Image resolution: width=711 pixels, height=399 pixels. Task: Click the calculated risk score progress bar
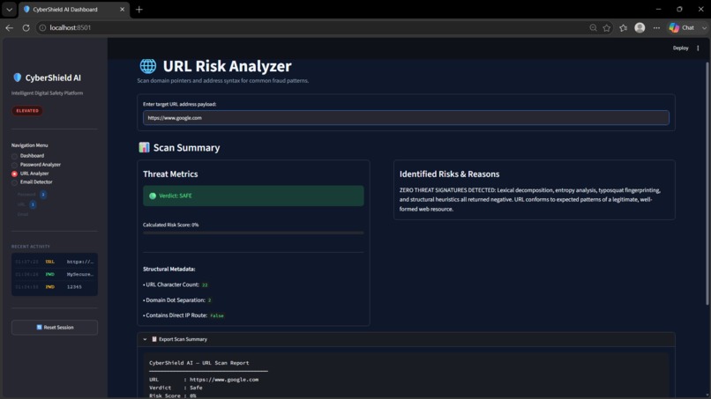pyautogui.click(x=253, y=233)
